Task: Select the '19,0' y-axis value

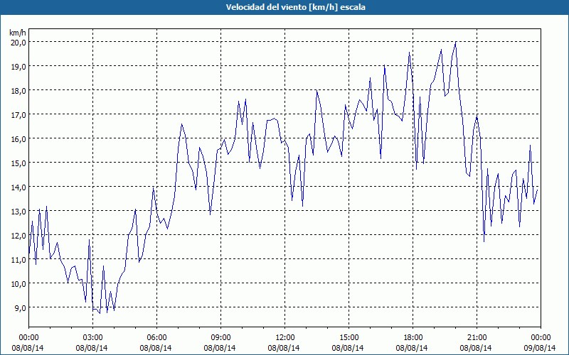Action: pyautogui.click(x=18, y=66)
